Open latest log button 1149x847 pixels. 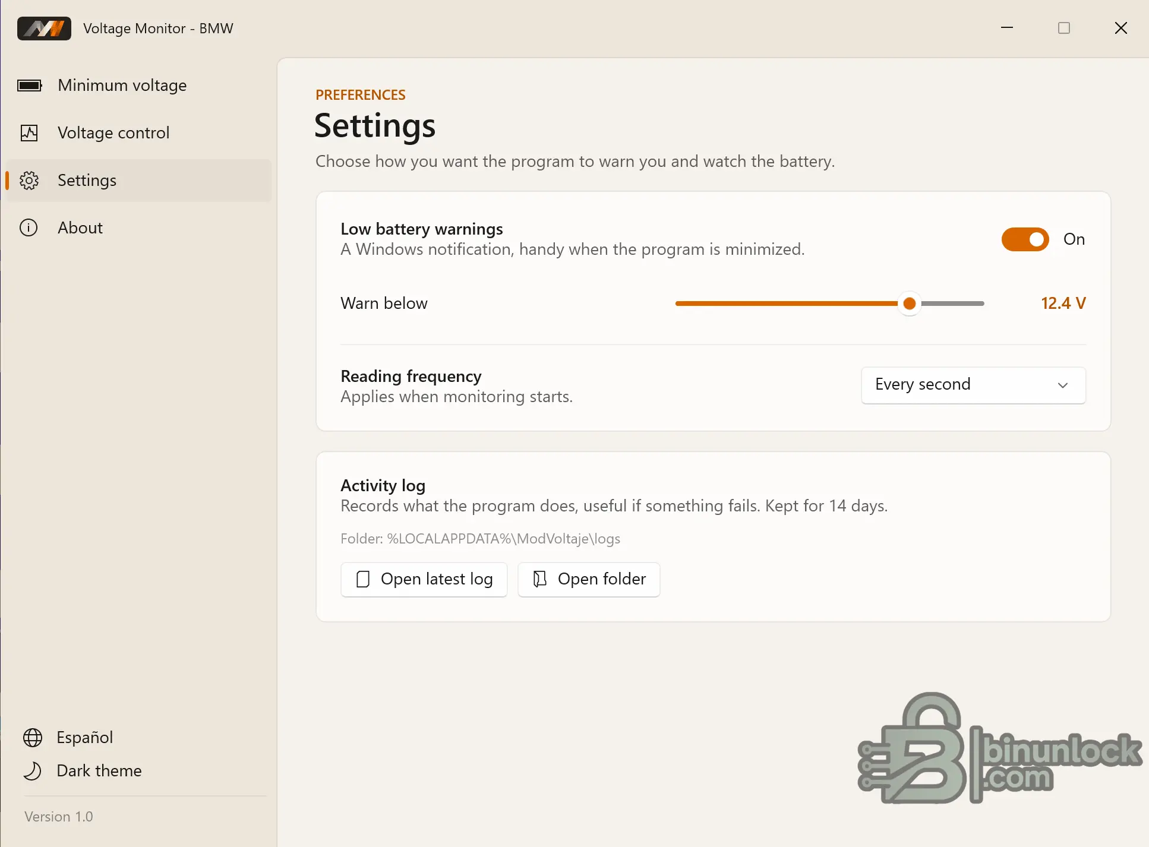click(424, 579)
